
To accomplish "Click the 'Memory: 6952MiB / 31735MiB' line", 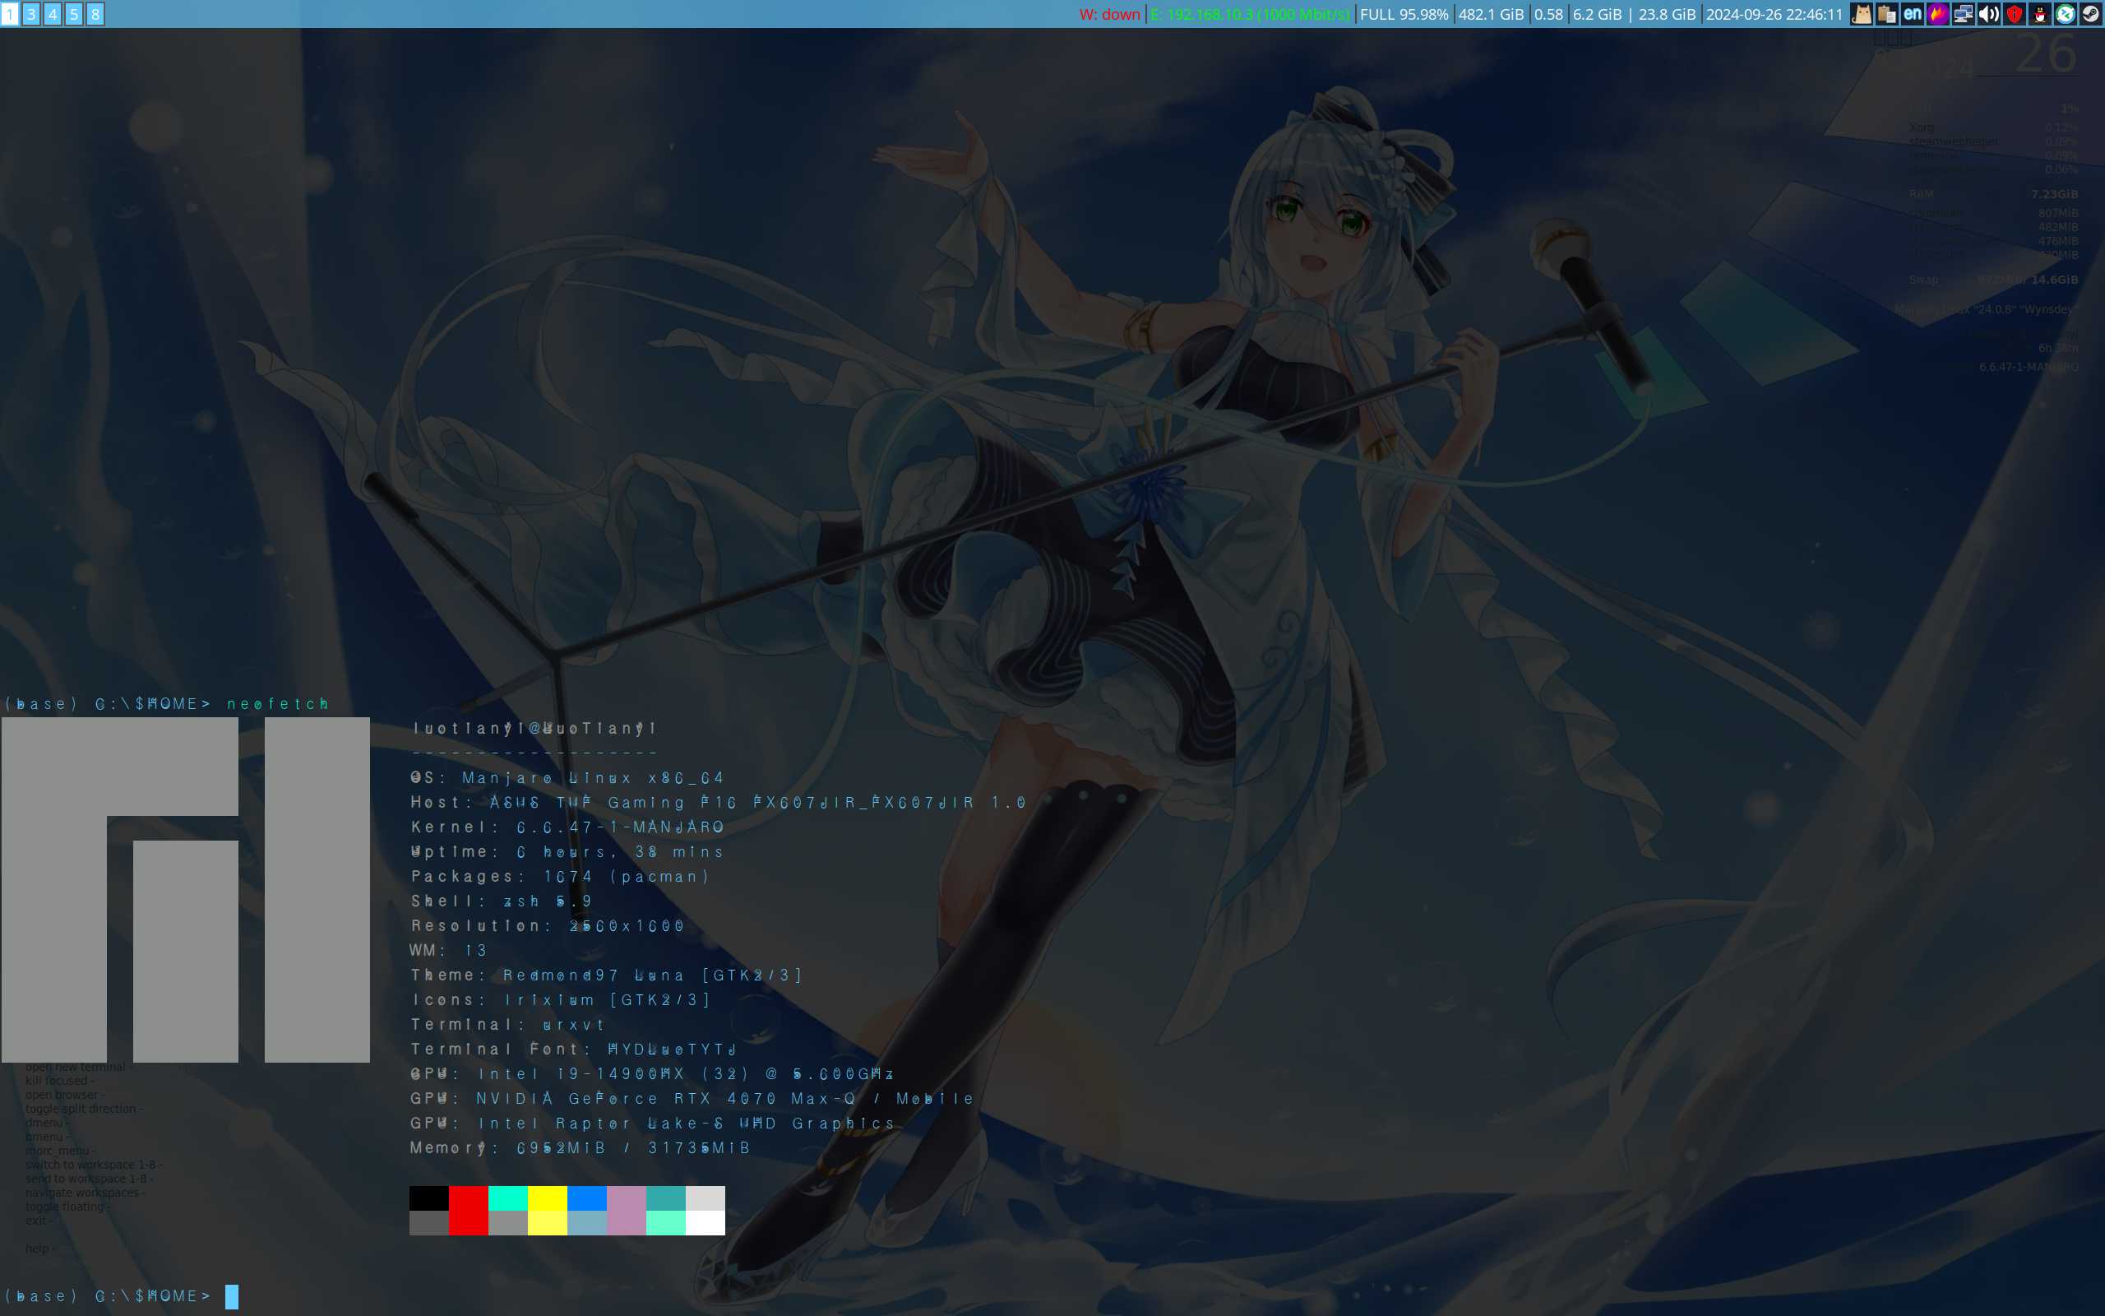I will [581, 1148].
